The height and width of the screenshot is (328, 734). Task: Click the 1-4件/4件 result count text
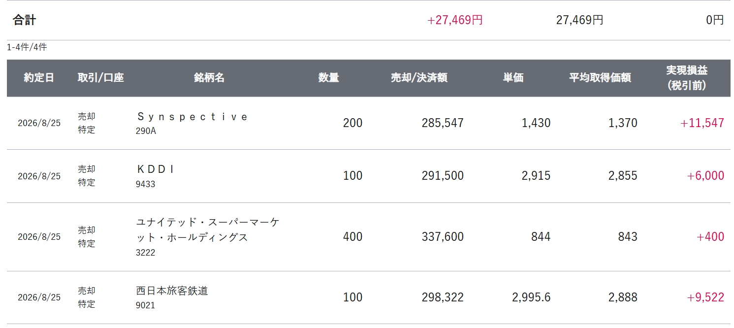[27, 47]
